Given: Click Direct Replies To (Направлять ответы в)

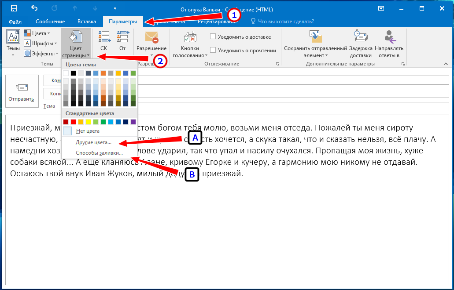Looking at the screenshot, I should tap(389, 44).
